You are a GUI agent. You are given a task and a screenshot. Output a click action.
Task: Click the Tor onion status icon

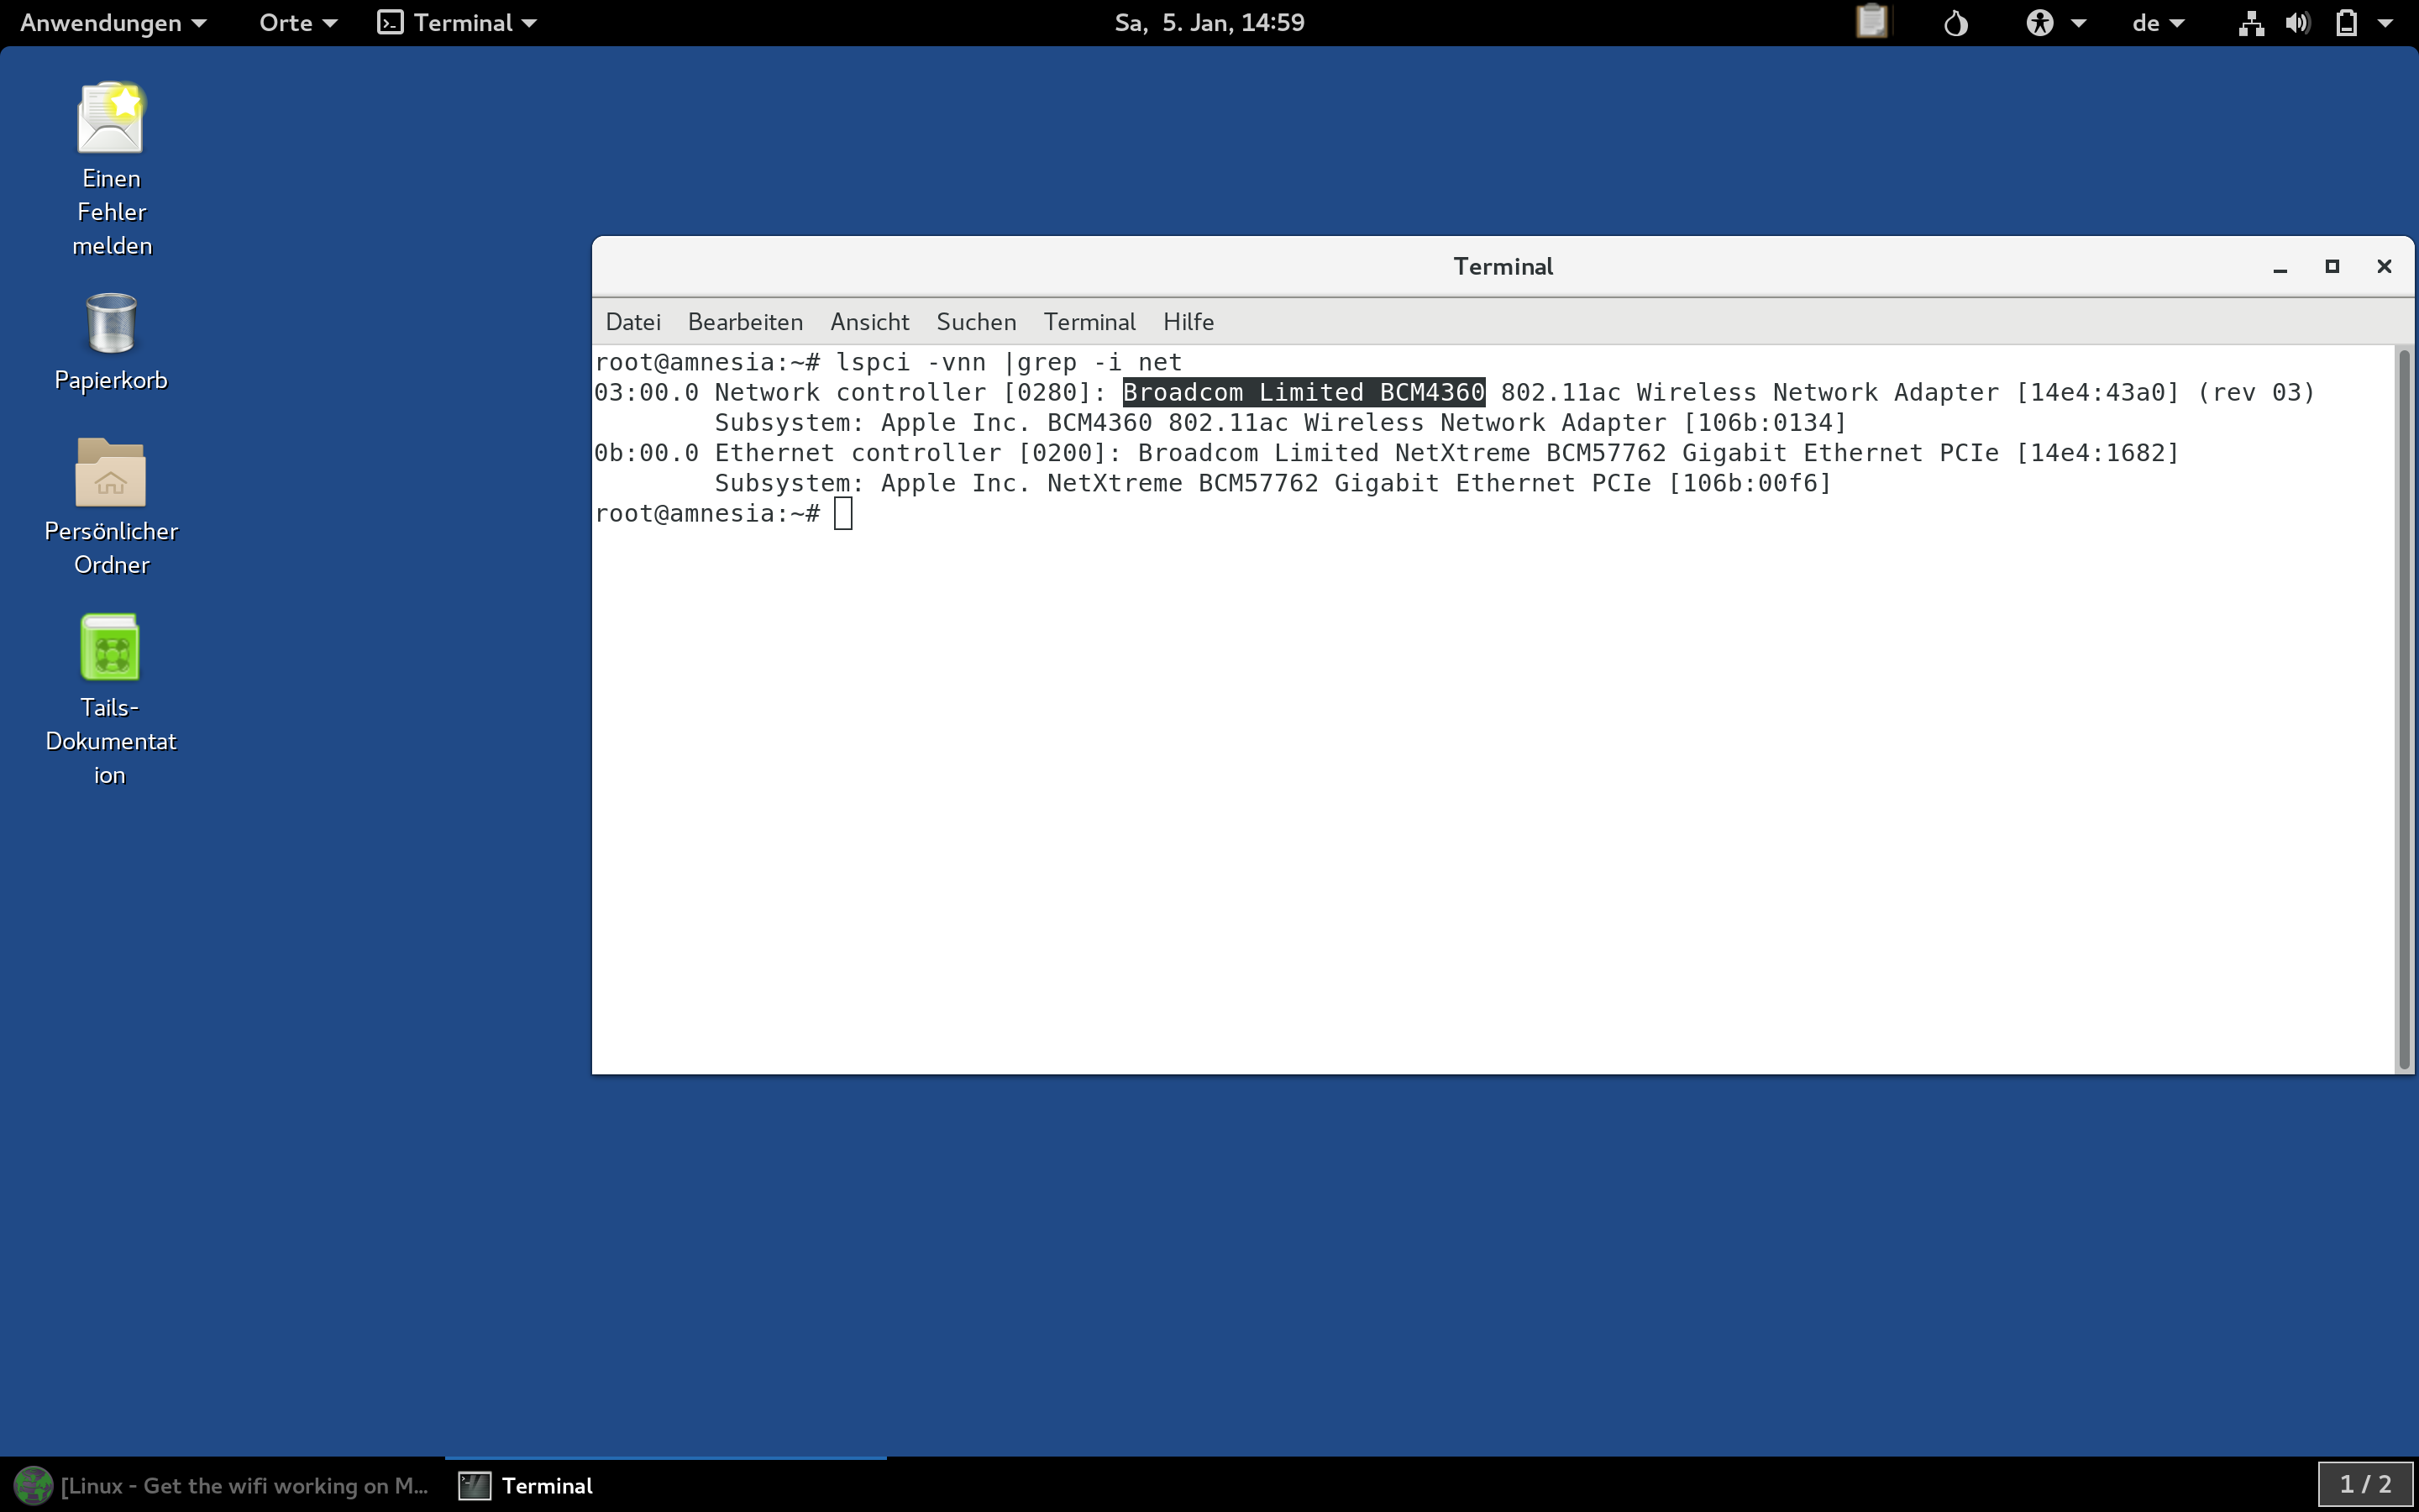[x=1955, y=22]
